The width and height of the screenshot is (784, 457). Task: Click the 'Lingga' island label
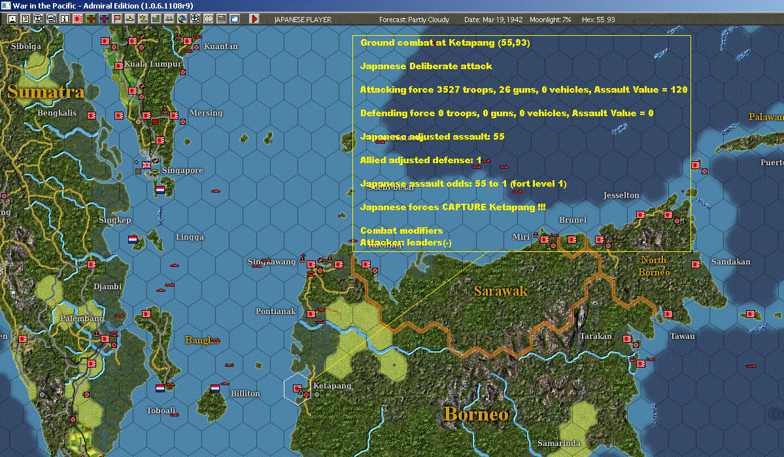[190, 237]
